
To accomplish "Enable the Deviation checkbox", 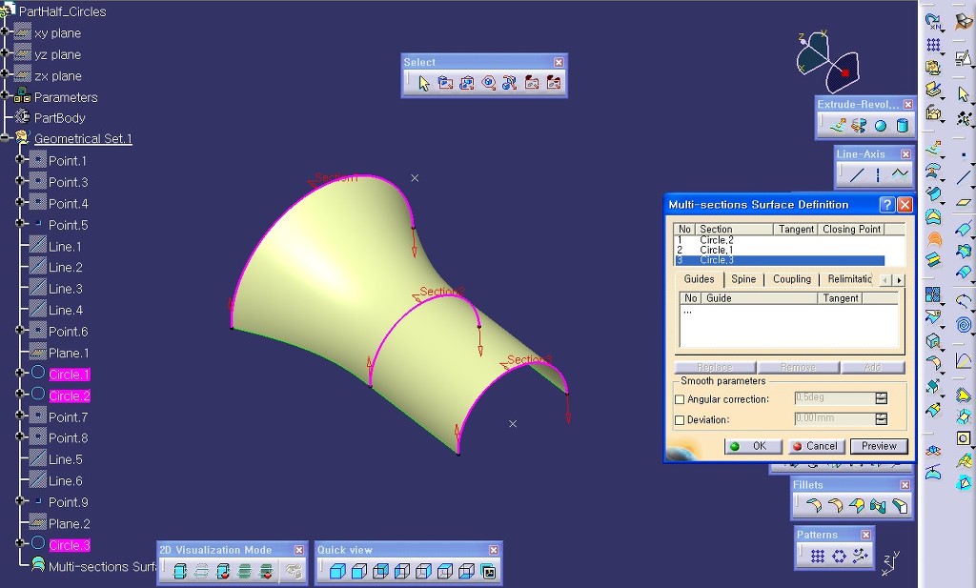I will [680, 420].
